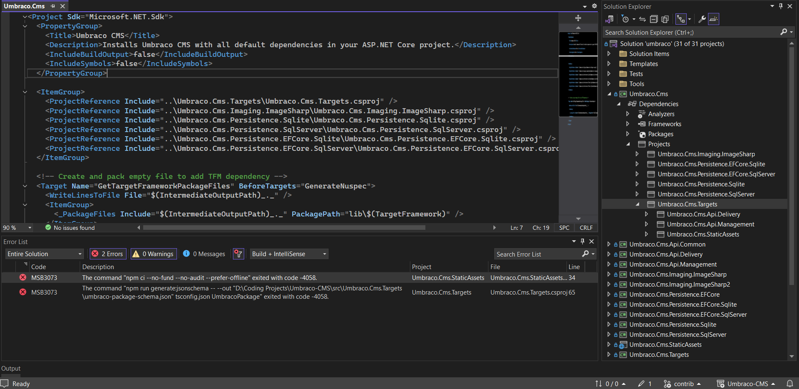Click the 'No issues found' health indicator

point(69,228)
